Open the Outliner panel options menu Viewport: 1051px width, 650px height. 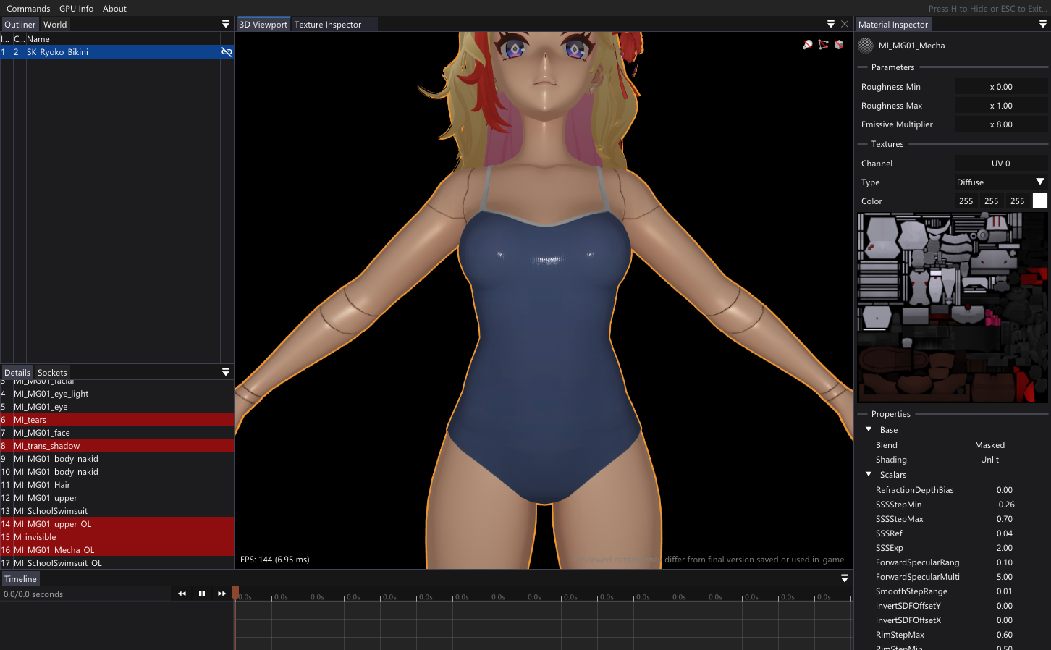tap(226, 24)
